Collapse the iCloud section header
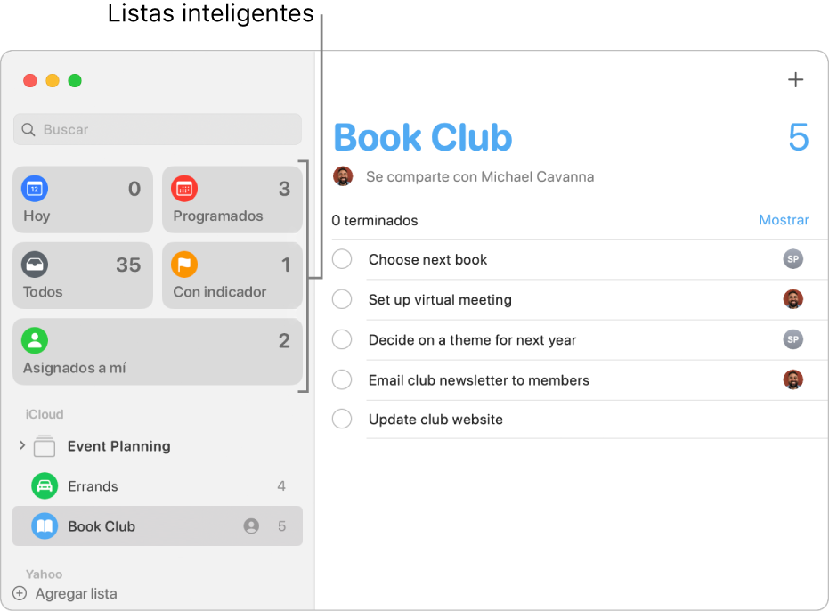The width and height of the screenshot is (829, 611). [44, 414]
